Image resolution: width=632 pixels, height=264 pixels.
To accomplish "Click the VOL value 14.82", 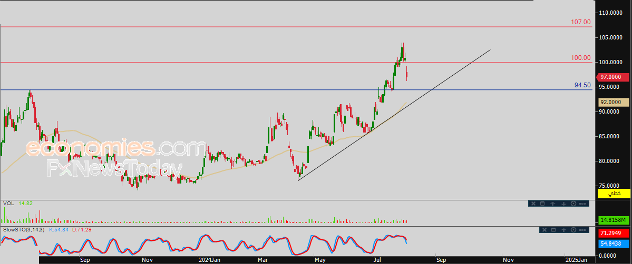I will click(x=25, y=204).
